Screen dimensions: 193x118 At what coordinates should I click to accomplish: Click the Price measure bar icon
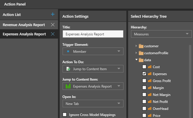coord(150,115)
